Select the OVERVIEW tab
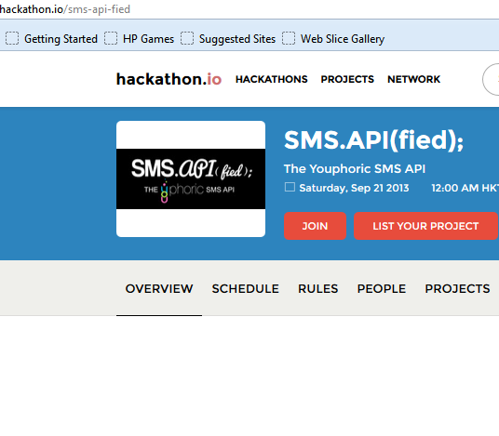 (x=159, y=289)
